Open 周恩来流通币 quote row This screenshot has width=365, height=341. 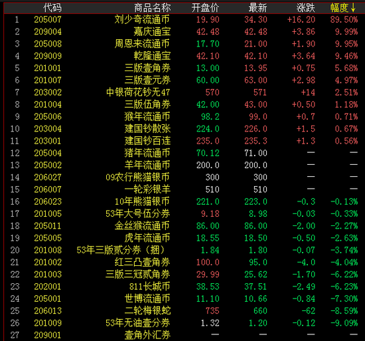[x=142, y=44]
